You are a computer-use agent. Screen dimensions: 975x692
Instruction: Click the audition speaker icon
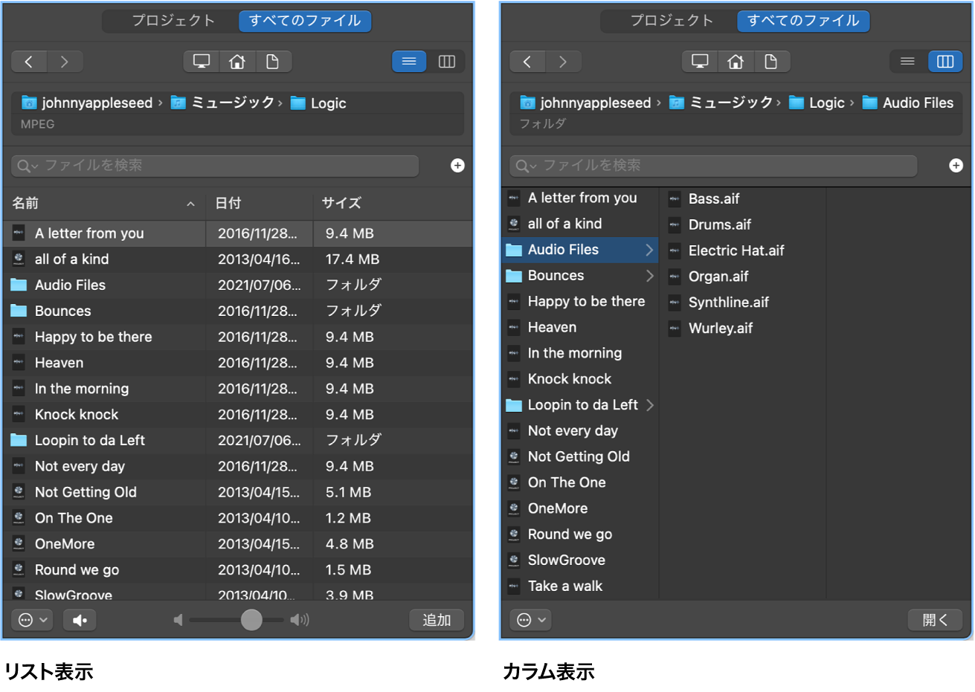79,620
